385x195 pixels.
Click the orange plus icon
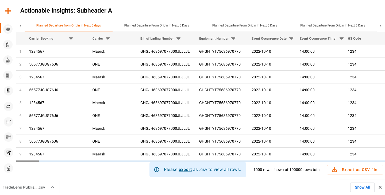click(x=8, y=11)
